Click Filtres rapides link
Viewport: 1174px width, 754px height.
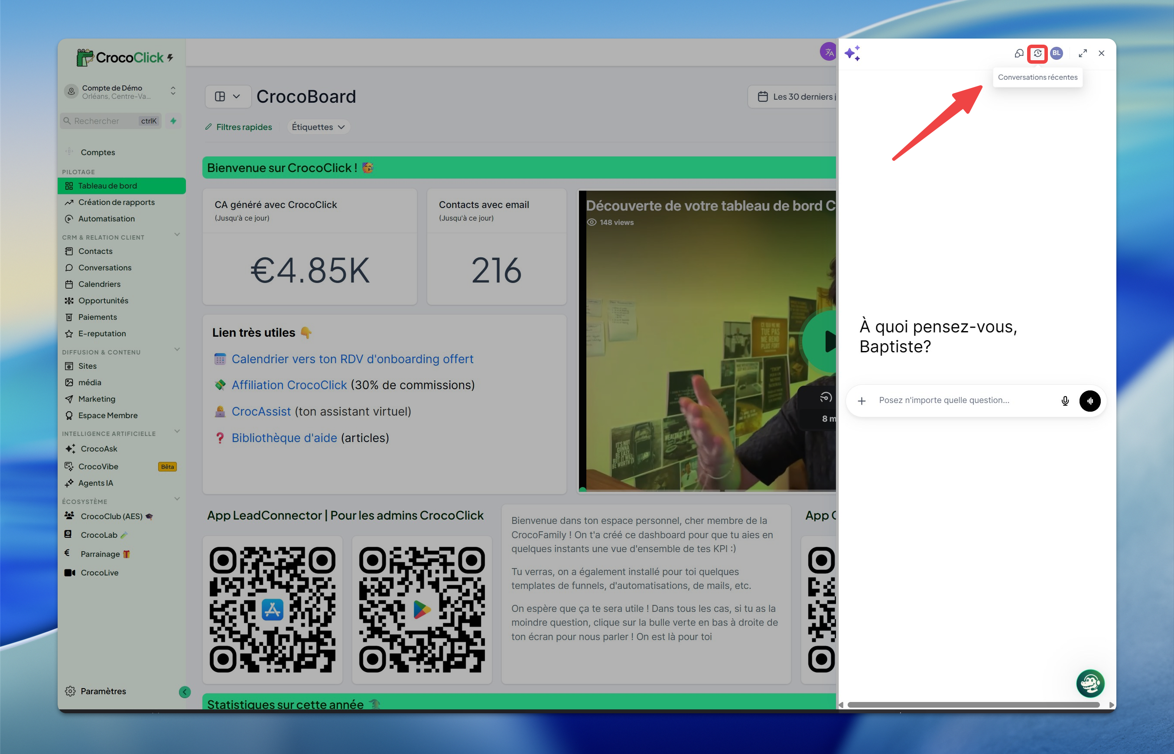tap(239, 127)
